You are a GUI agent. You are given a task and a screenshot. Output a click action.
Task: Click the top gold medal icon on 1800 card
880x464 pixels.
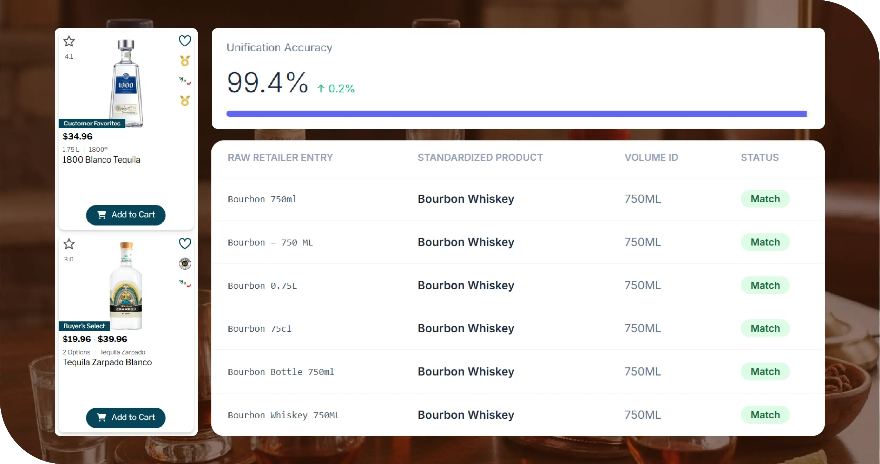point(185,61)
